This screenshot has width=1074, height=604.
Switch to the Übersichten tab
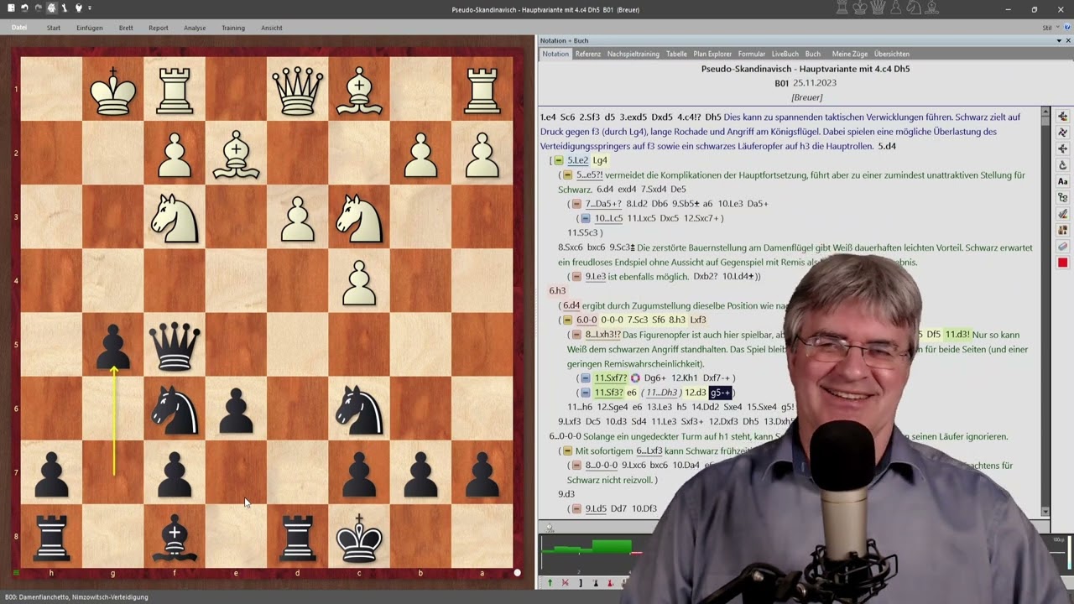click(x=892, y=54)
